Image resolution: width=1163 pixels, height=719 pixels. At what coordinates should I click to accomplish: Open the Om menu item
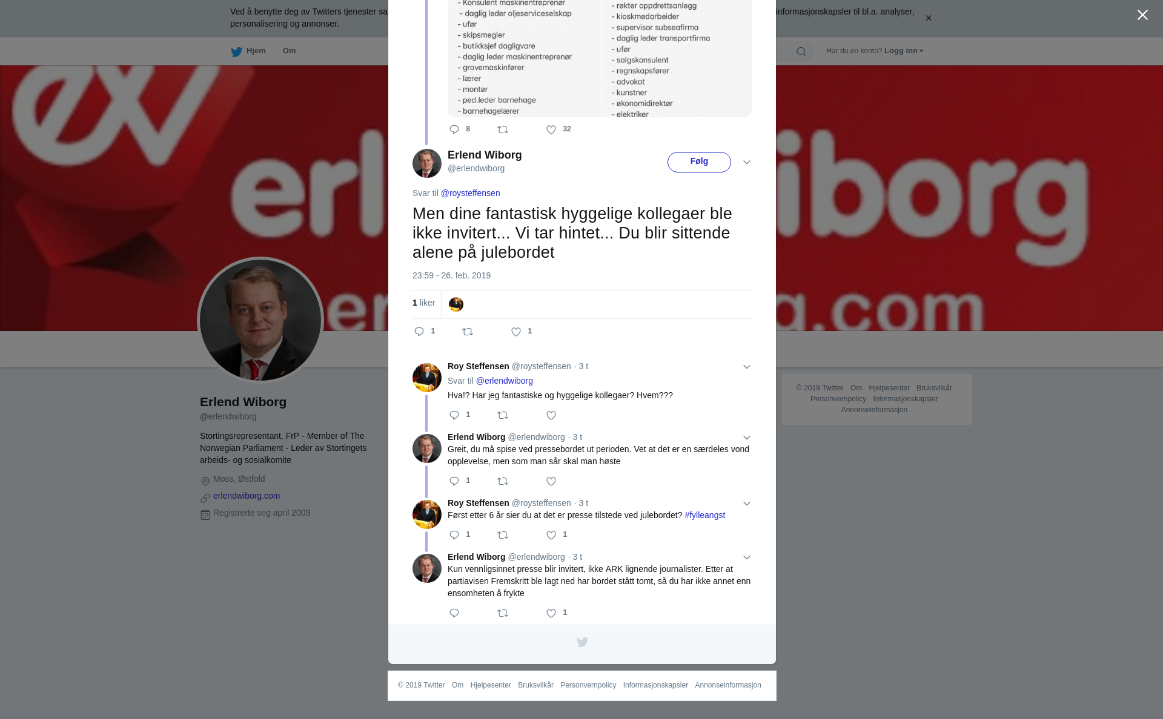pyautogui.click(x=289, y=51)
